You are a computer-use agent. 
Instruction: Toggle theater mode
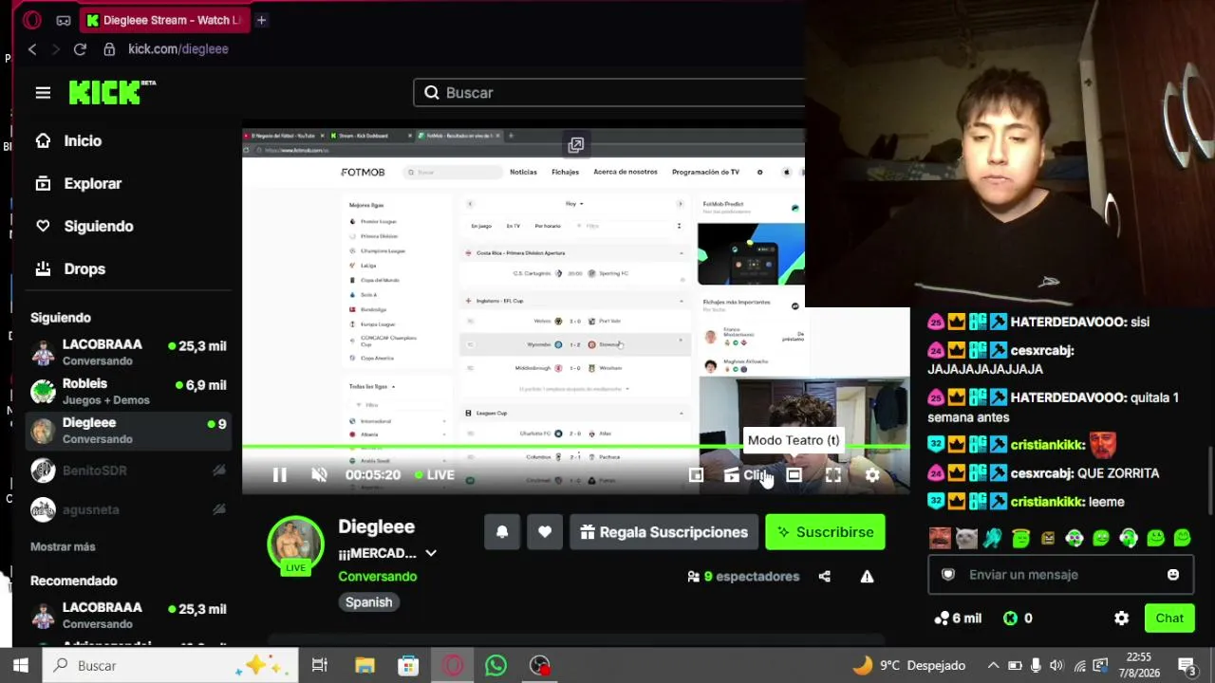coord(794,475)
